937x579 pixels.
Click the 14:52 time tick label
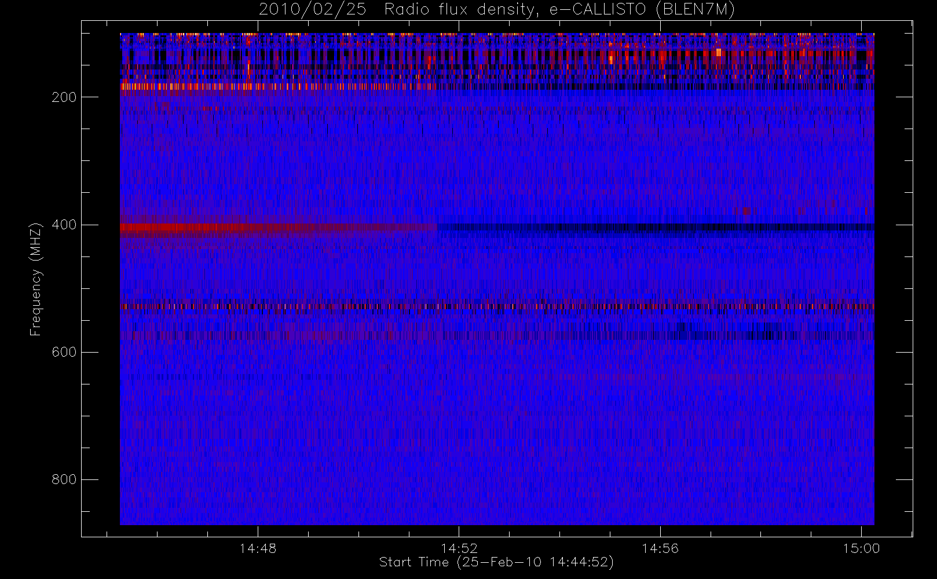coord(459,548)
